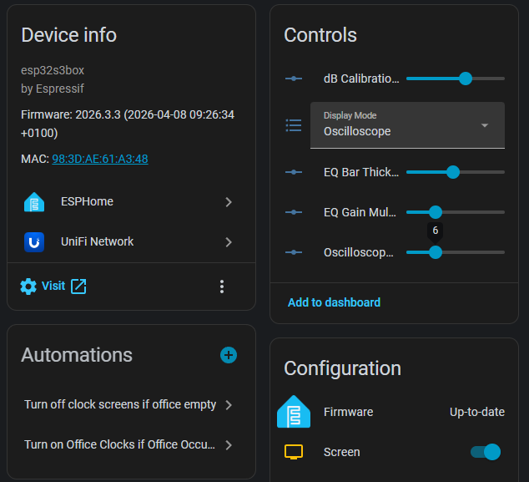
Task: Click the Firmware Up-to-date status text
Action: 476,412
